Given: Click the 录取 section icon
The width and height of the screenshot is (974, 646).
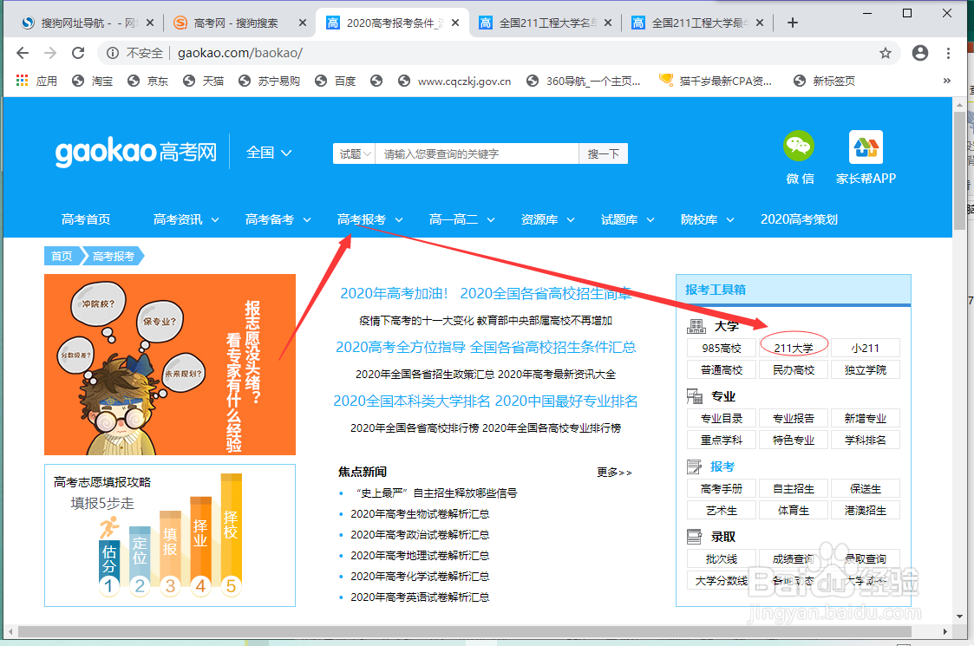Looking at the screenshot, I should click(x=694, y=536).
